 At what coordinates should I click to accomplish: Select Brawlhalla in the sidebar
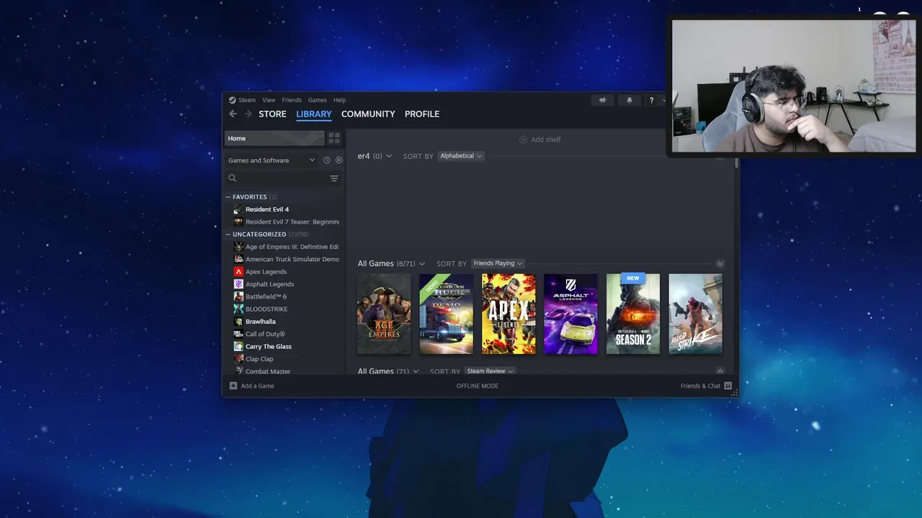click(x=261, y=322)
